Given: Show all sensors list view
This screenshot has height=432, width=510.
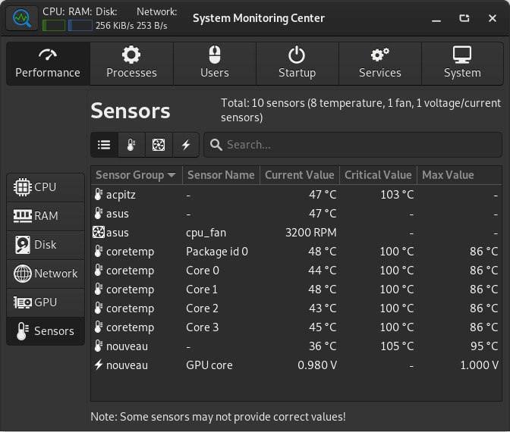Looking at the screenshot, I should (x=104, y=145).
